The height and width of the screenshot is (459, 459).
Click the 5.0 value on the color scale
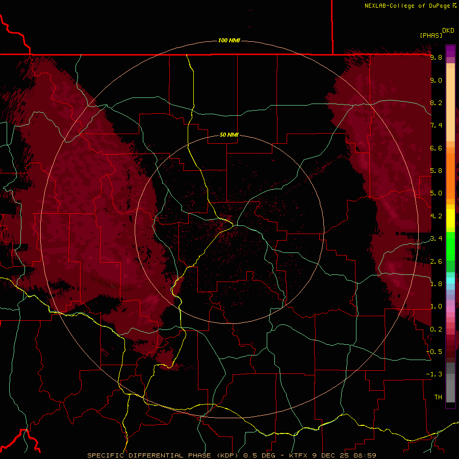(x=436, y=193)
